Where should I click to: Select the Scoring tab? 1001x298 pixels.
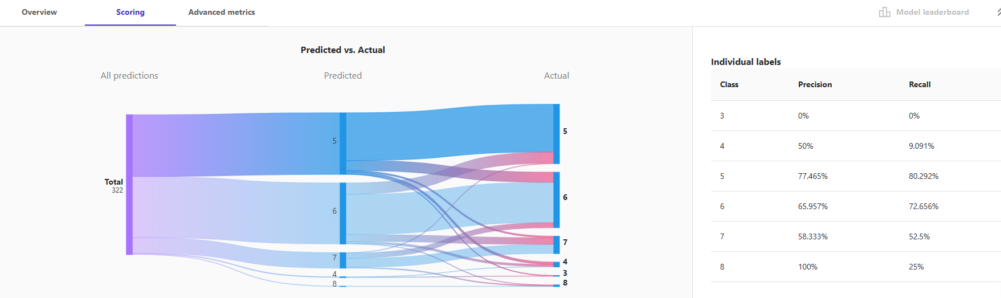(x=130, y=12)
